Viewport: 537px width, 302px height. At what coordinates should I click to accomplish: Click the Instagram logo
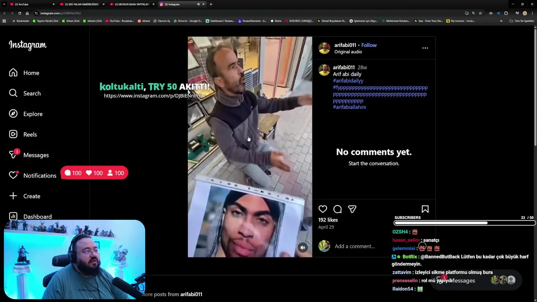(x=28, y=45)
